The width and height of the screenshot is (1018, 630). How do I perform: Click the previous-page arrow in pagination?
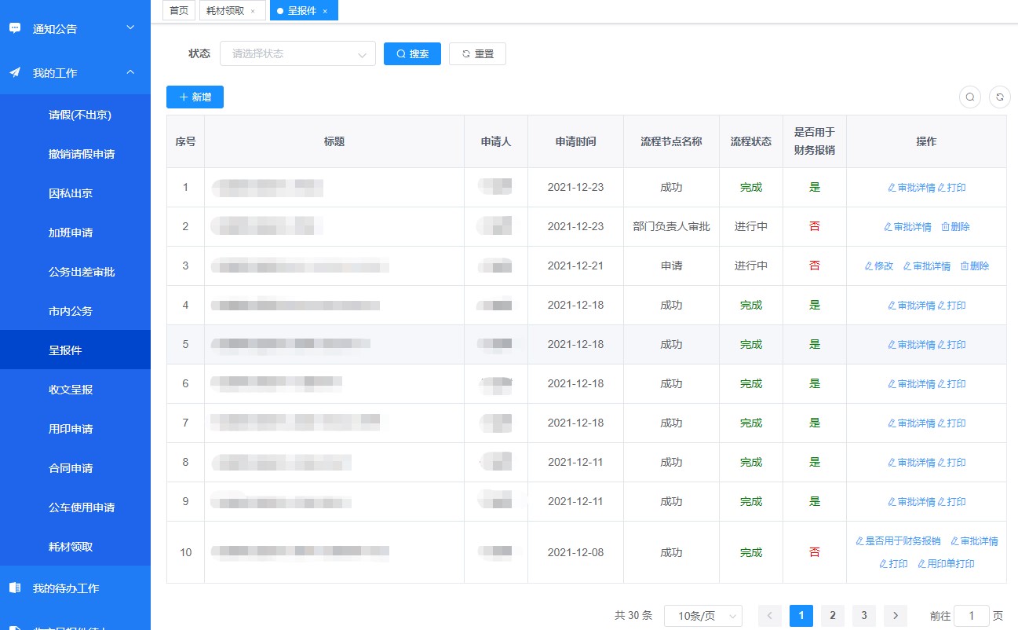pos(770,616)
